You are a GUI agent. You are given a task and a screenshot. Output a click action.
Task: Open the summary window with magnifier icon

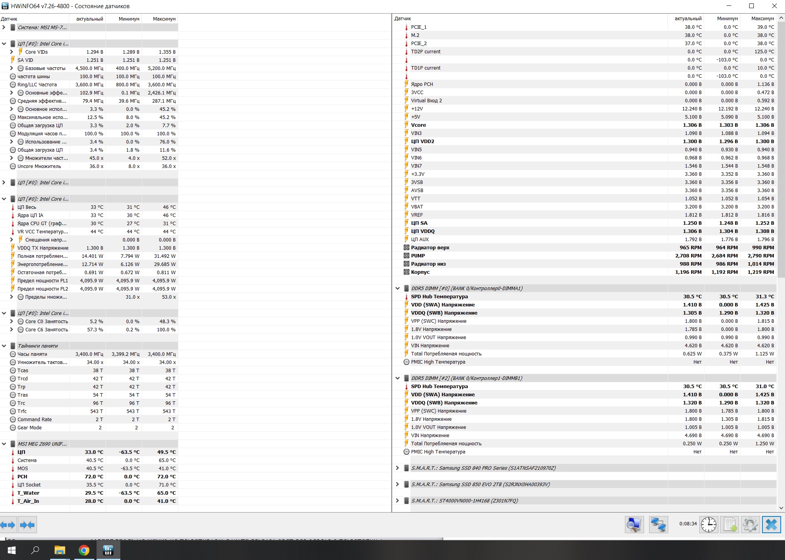point(634,525)
